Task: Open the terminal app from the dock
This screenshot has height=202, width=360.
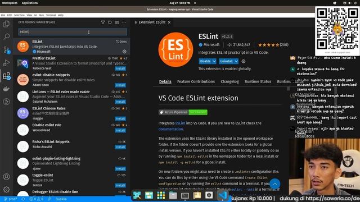Action: pos(185,195)
